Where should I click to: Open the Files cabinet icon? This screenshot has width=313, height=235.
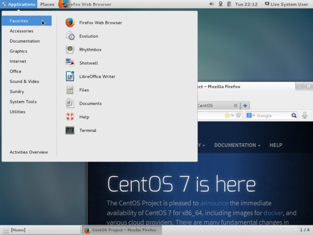(x=70, y=90)
